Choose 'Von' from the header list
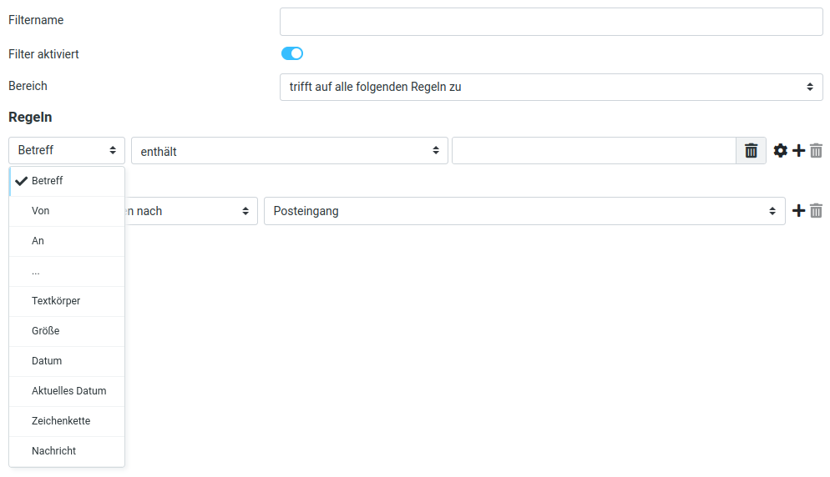This screenshot has width=830, height=477. 41,211
